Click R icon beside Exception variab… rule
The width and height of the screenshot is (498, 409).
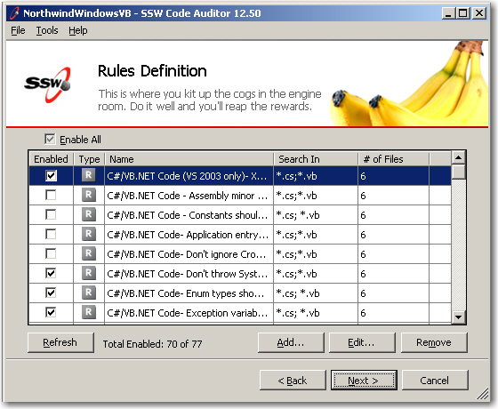(89, 312)
